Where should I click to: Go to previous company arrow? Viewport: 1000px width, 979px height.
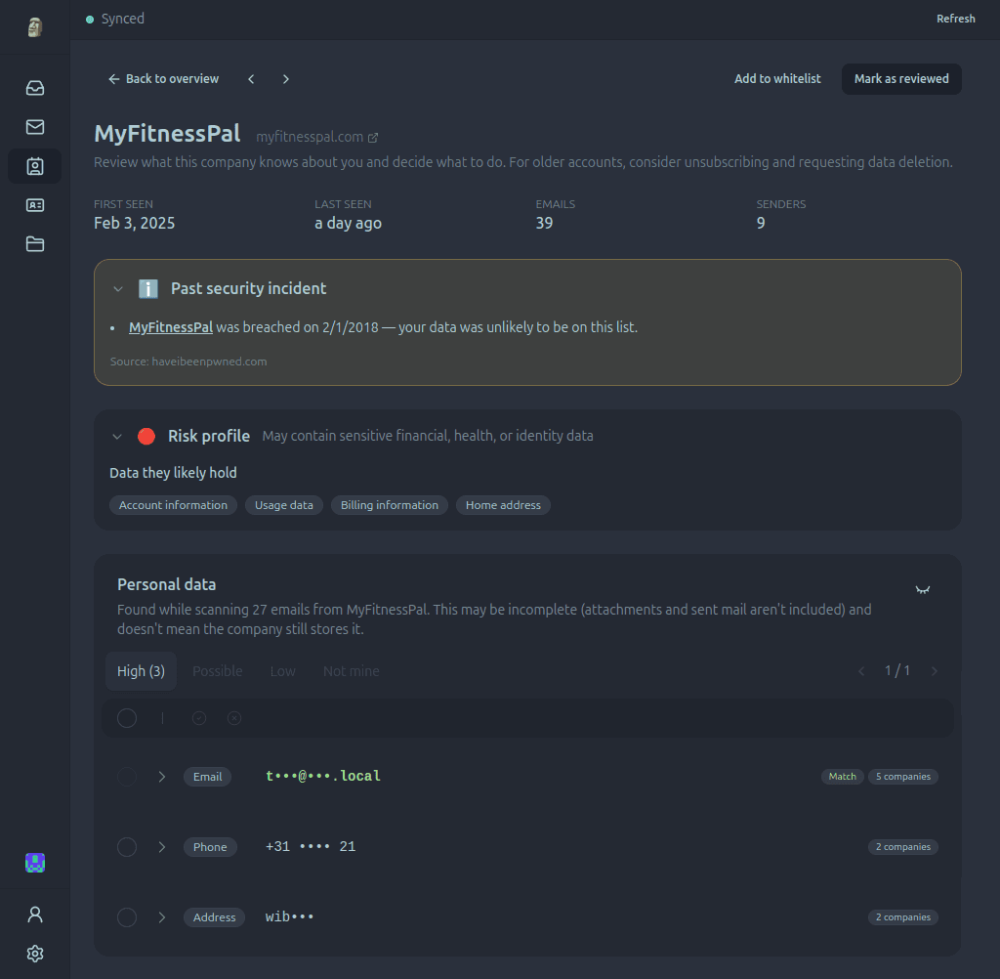tap(251, 79)
